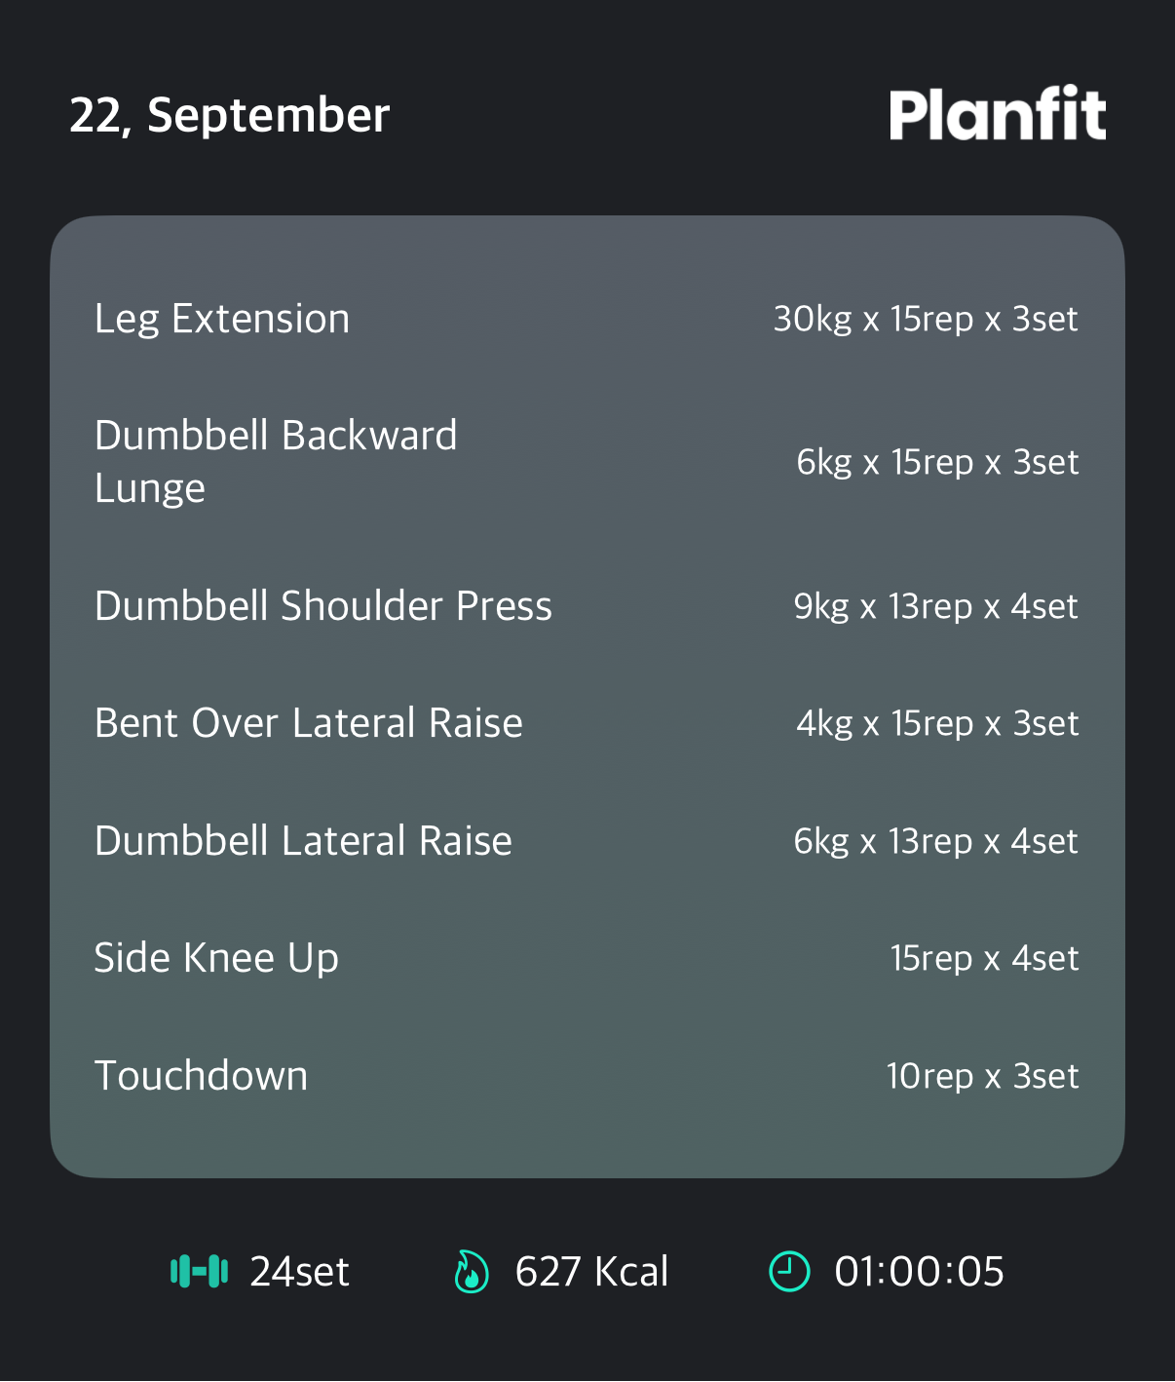Click 10rep x 3set detail
Image resolution: width=1175 pixels, height=1382 pixels.
982,1076
